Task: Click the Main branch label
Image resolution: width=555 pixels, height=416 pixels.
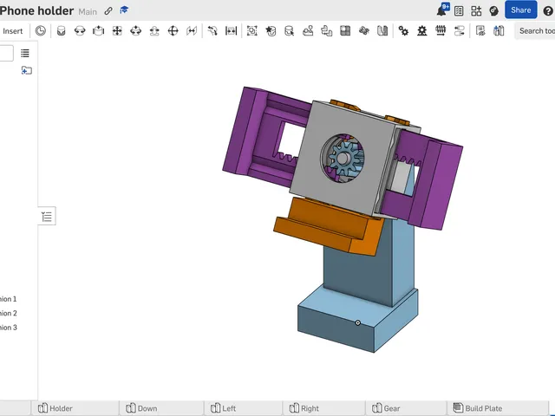Action: [88, 11]
